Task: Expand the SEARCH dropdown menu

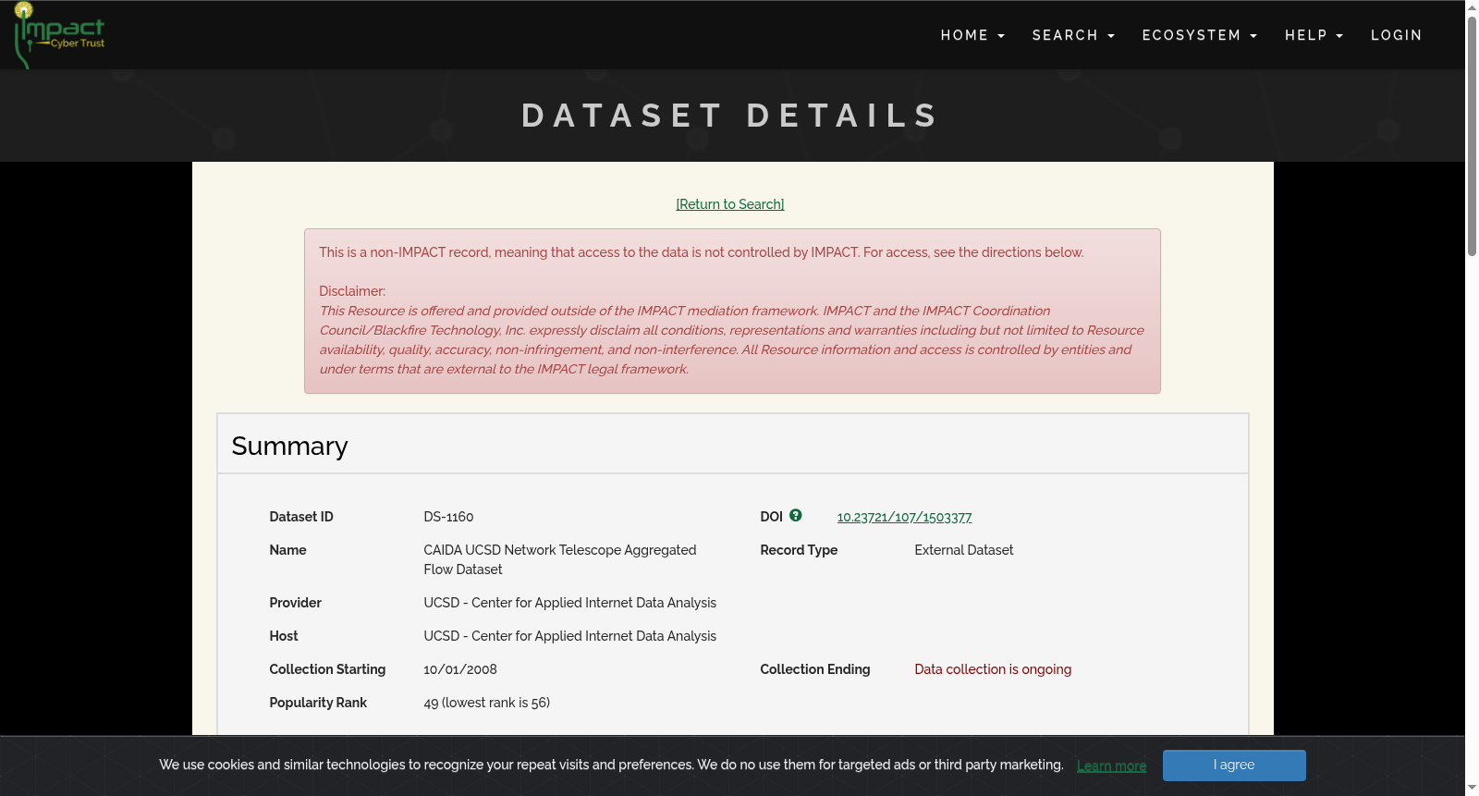Action: coord(1073,35)
